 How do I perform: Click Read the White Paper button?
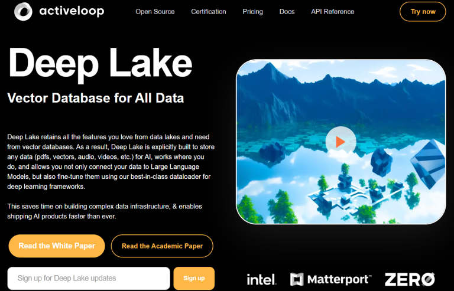(x=57, y=246)
